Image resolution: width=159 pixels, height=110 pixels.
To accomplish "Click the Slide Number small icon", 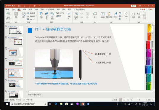I will (x=120, y=16).
